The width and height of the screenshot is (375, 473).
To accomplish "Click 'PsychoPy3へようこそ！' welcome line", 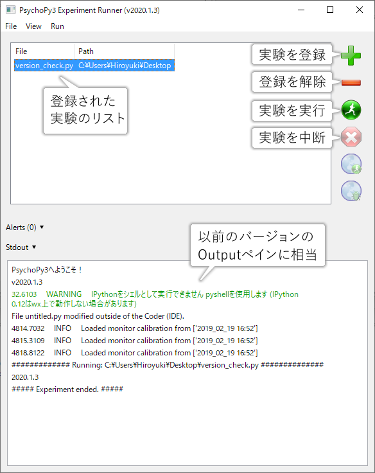I will (47, 270).
